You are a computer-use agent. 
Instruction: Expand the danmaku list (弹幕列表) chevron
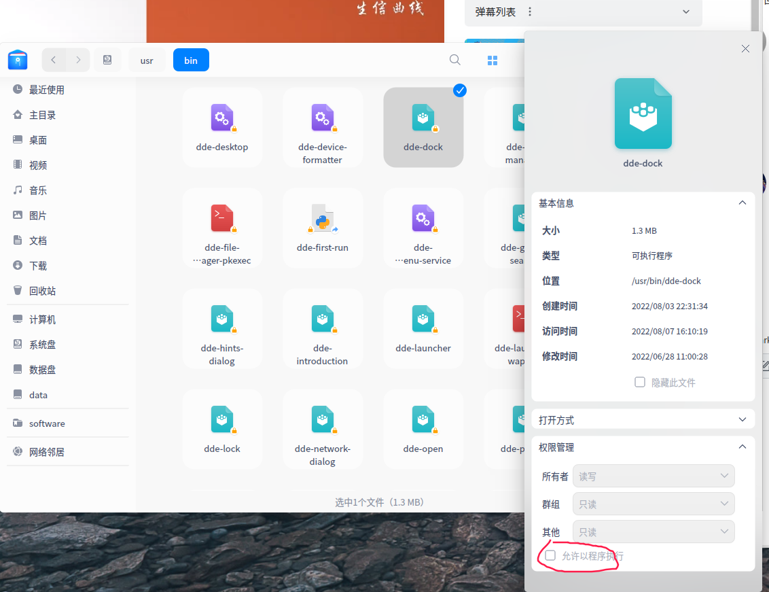tap(686, 12)
